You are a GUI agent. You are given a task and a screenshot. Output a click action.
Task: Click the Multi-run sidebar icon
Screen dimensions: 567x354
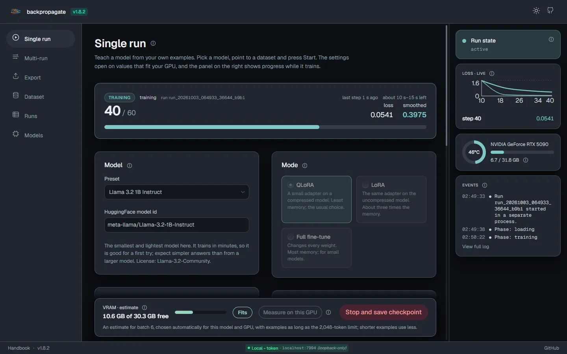[x=16, y=57]
